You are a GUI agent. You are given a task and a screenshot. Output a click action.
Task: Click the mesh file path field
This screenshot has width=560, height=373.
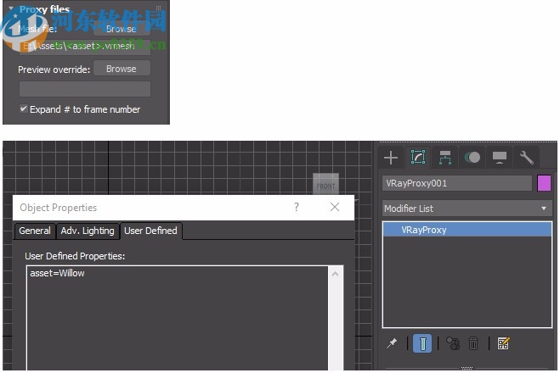tap(85, 46)
